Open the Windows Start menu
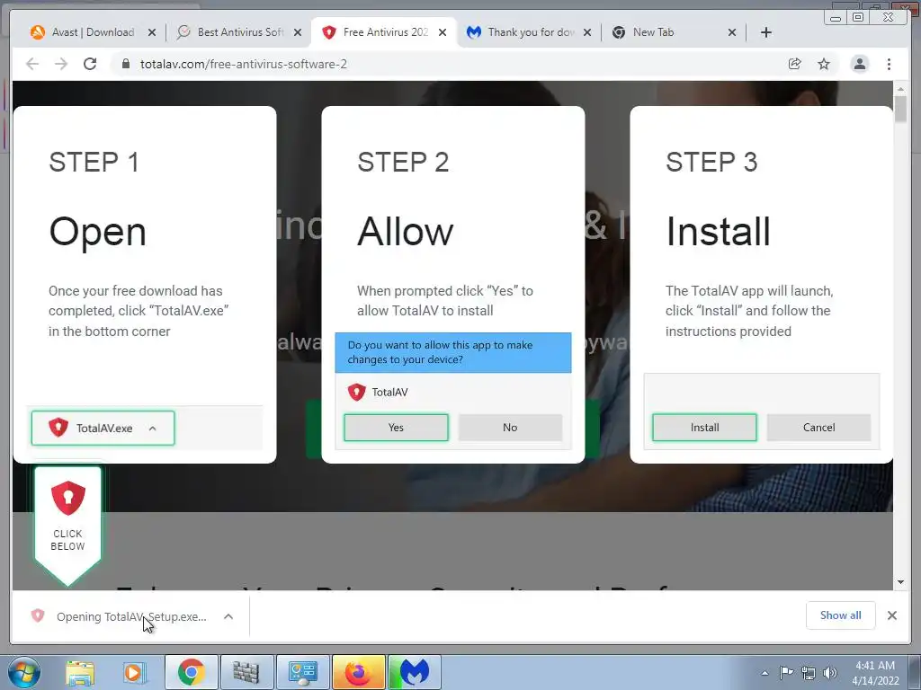Screen dimensions: 921x690 pos(22,672)
